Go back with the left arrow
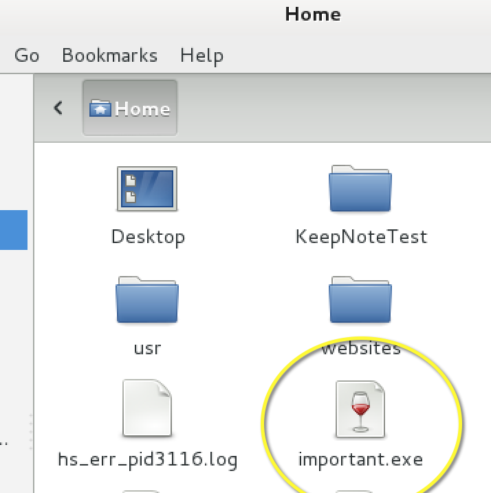The height and width of the screenshot is (493, 491). coord(58,108)
